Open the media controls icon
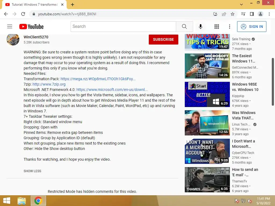 243,14
